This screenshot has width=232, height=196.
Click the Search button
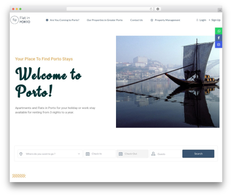click(198, 154)
